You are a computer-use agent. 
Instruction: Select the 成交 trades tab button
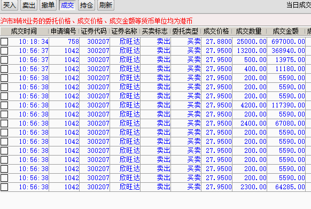tap(67, 5)
